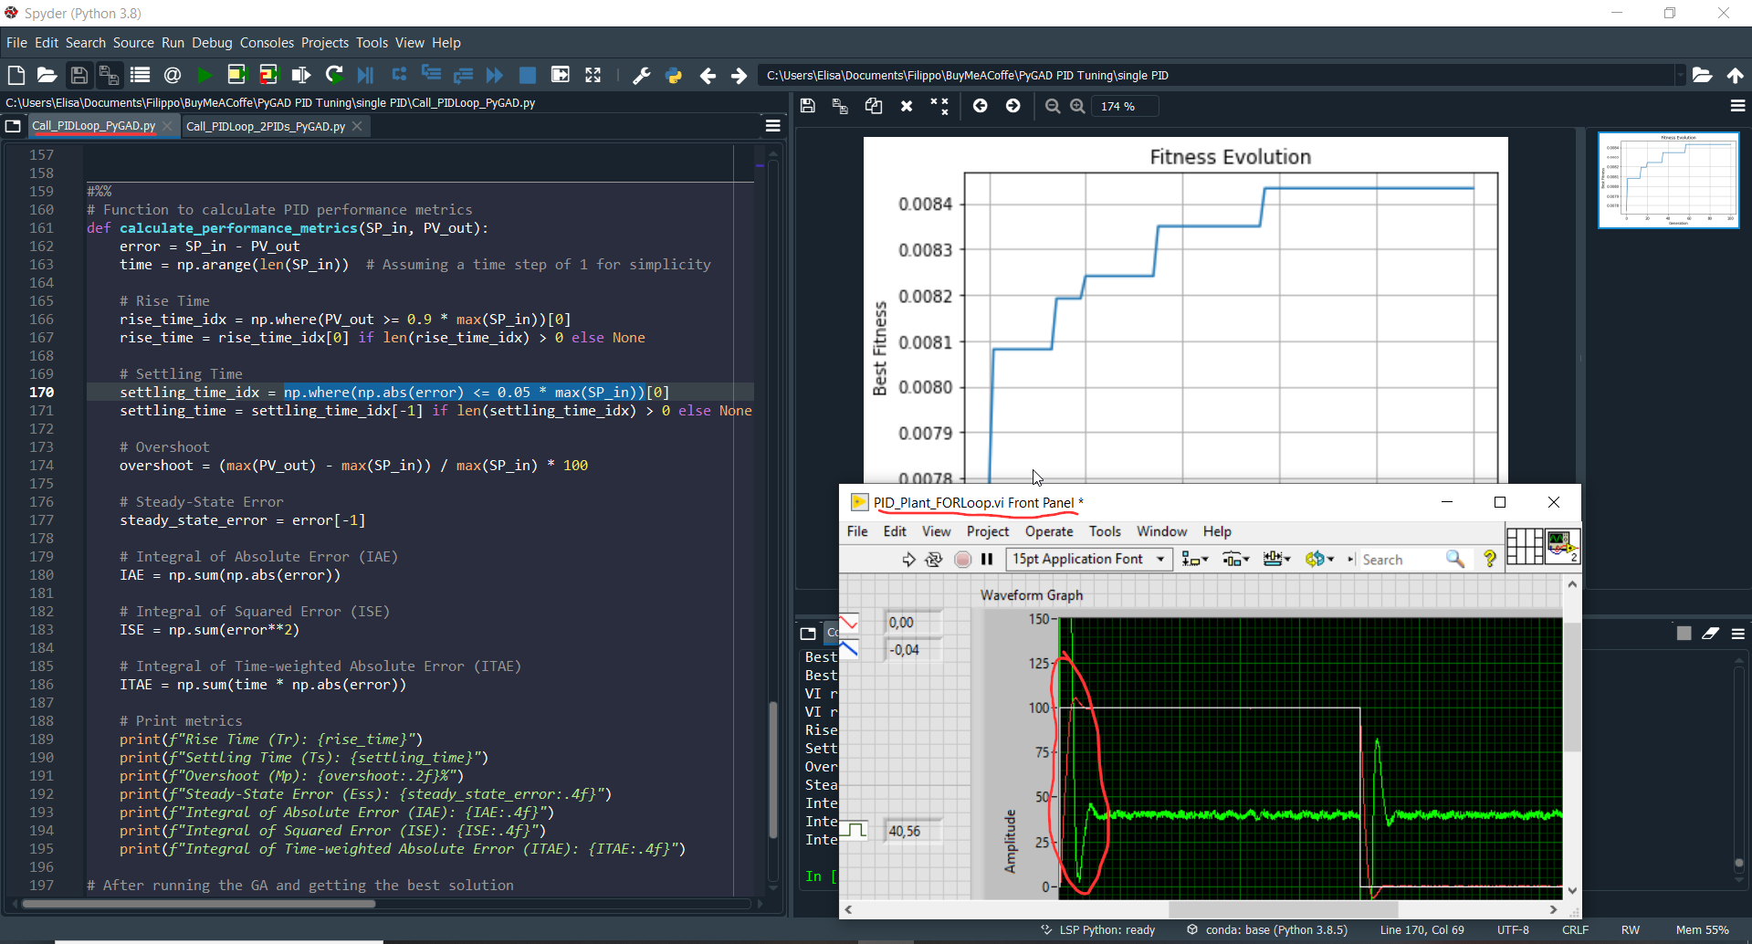Create a new file in Spyder
1752x944 pixels.
tap(16, 75)
